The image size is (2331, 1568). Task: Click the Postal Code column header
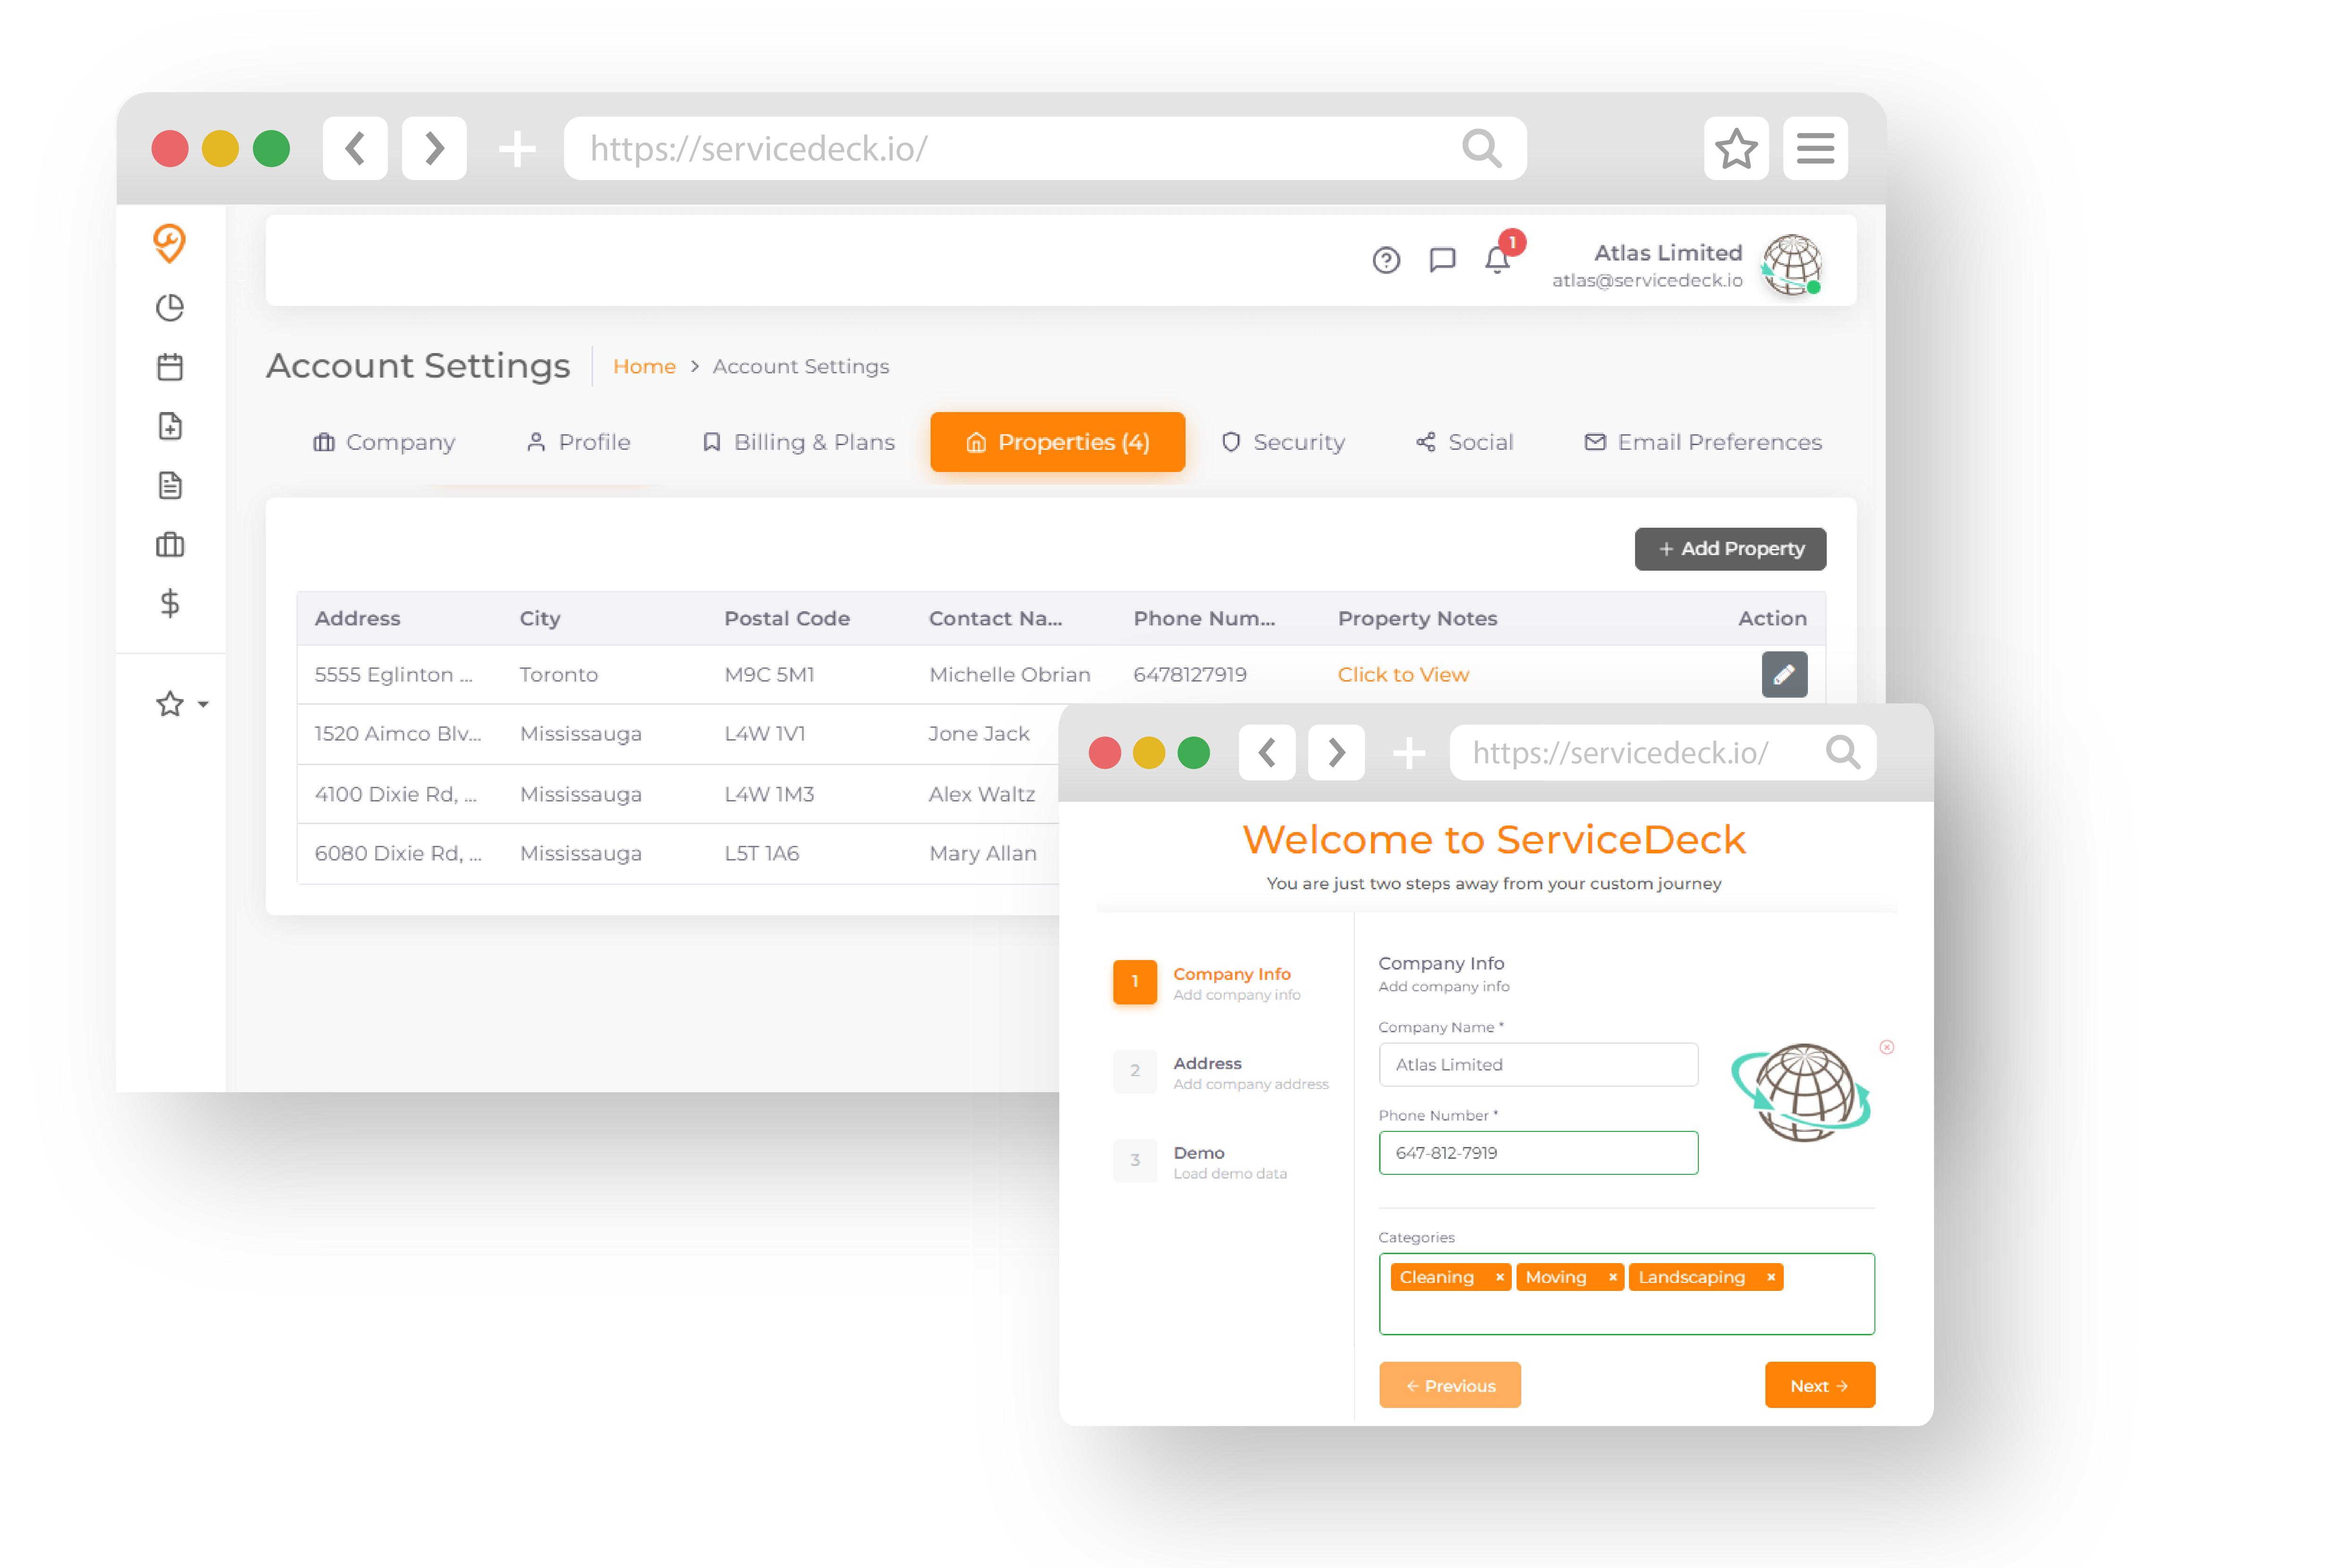pos(787,618)
